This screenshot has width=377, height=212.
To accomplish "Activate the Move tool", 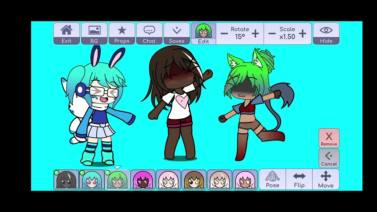I will tap(326, 179).
